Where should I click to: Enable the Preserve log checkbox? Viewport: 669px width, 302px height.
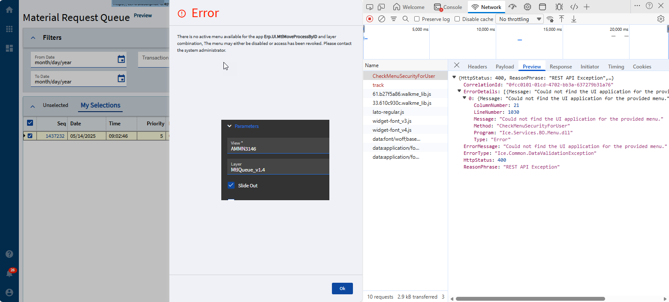(417, 19)
